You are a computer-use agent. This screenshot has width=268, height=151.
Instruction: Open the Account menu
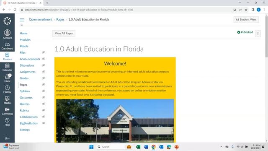[7, 34]
